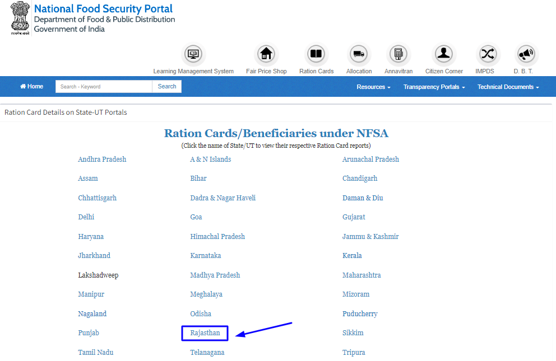Select Sikkim link
This screenshot has height=361, width=556.
tap(353, 332)
